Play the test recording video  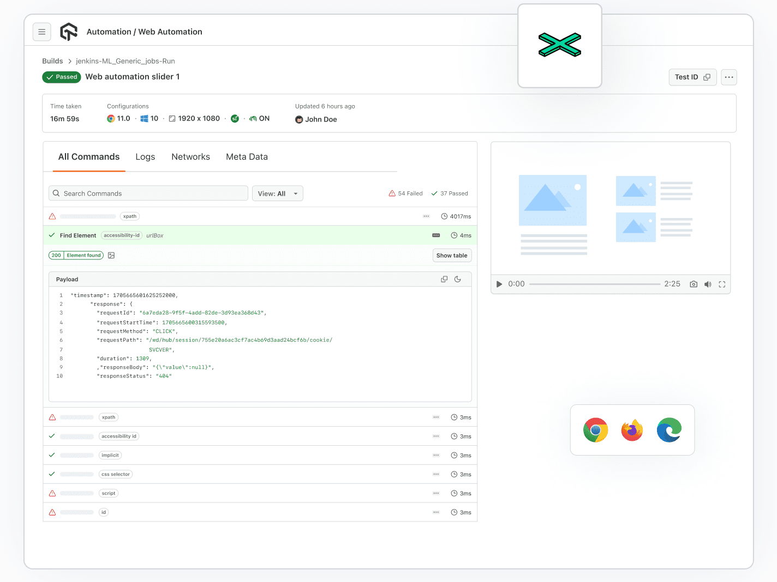click(x=499, y=284)
